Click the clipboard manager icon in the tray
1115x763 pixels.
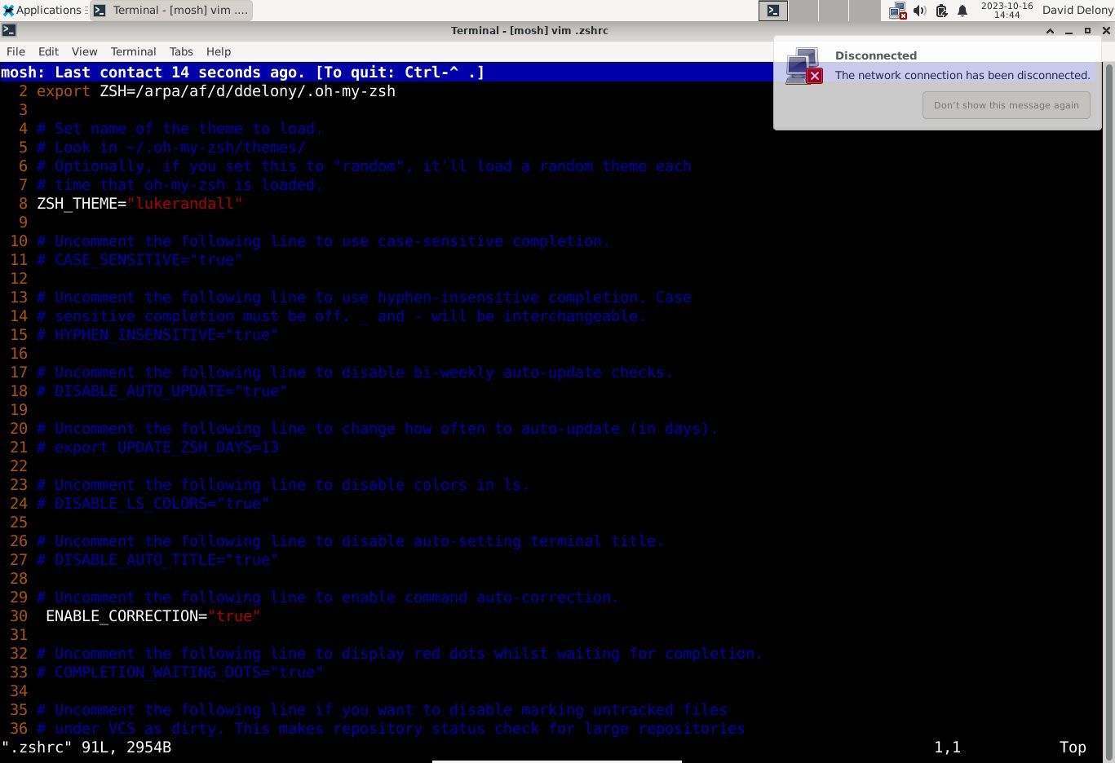click(x=940, y=11)
